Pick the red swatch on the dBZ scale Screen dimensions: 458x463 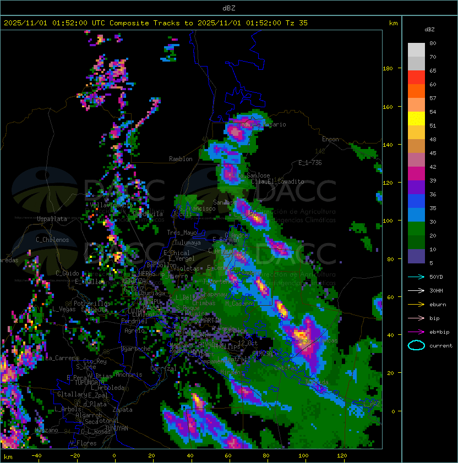416,78
